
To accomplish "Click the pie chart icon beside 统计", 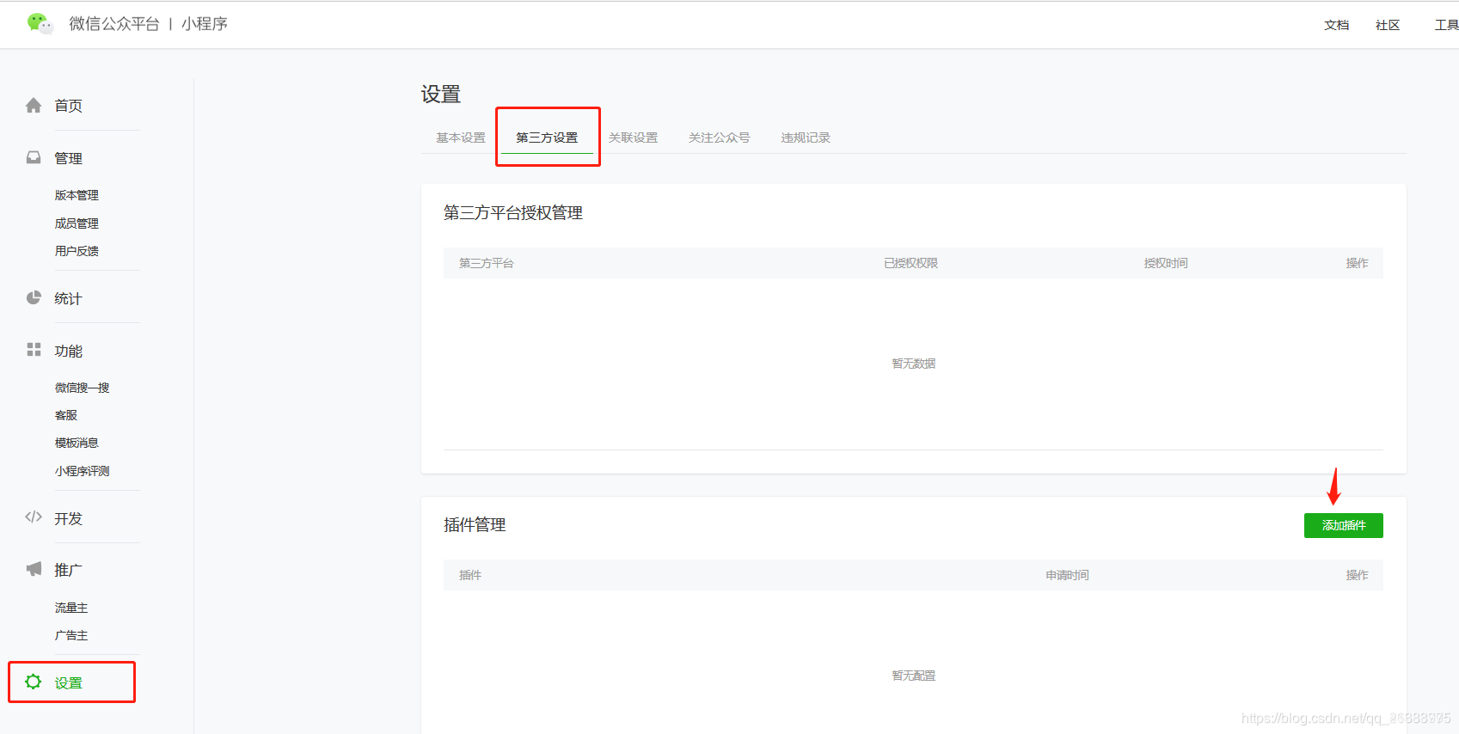I will pyautogui.click(x=34, y=297).
